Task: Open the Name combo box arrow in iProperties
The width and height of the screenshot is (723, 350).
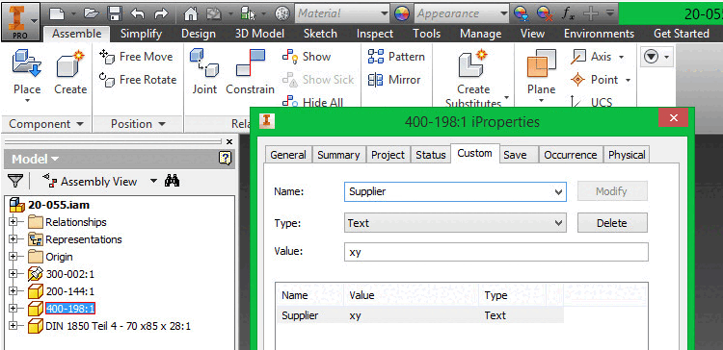Action: (559, 191)
